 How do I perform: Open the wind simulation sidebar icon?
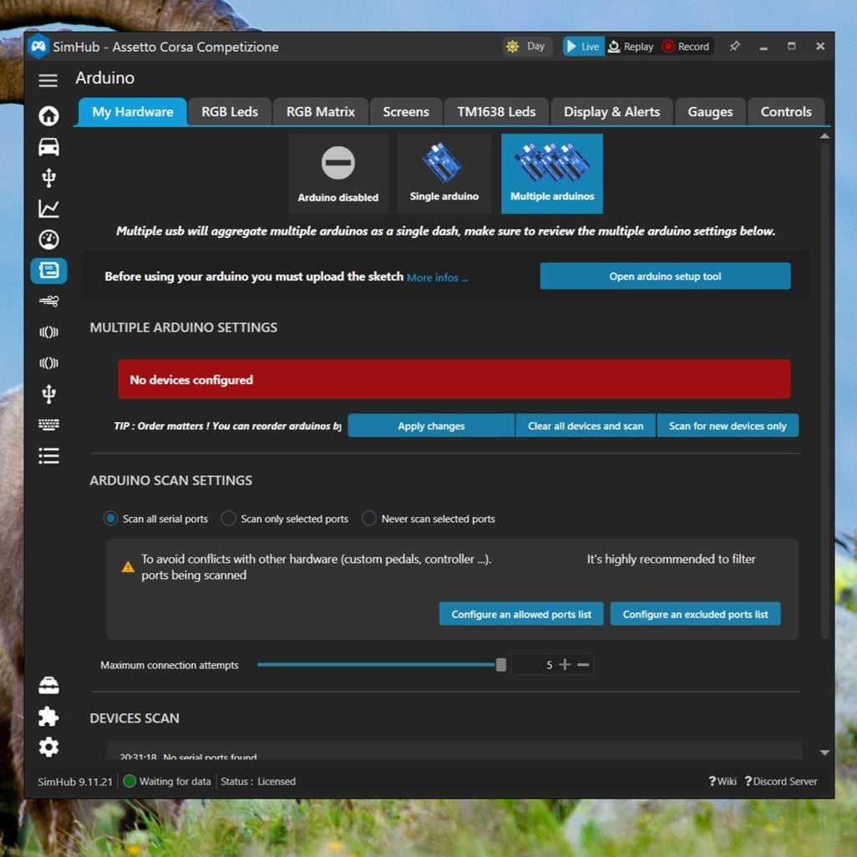pyautogui.click(x=48, y=302)
